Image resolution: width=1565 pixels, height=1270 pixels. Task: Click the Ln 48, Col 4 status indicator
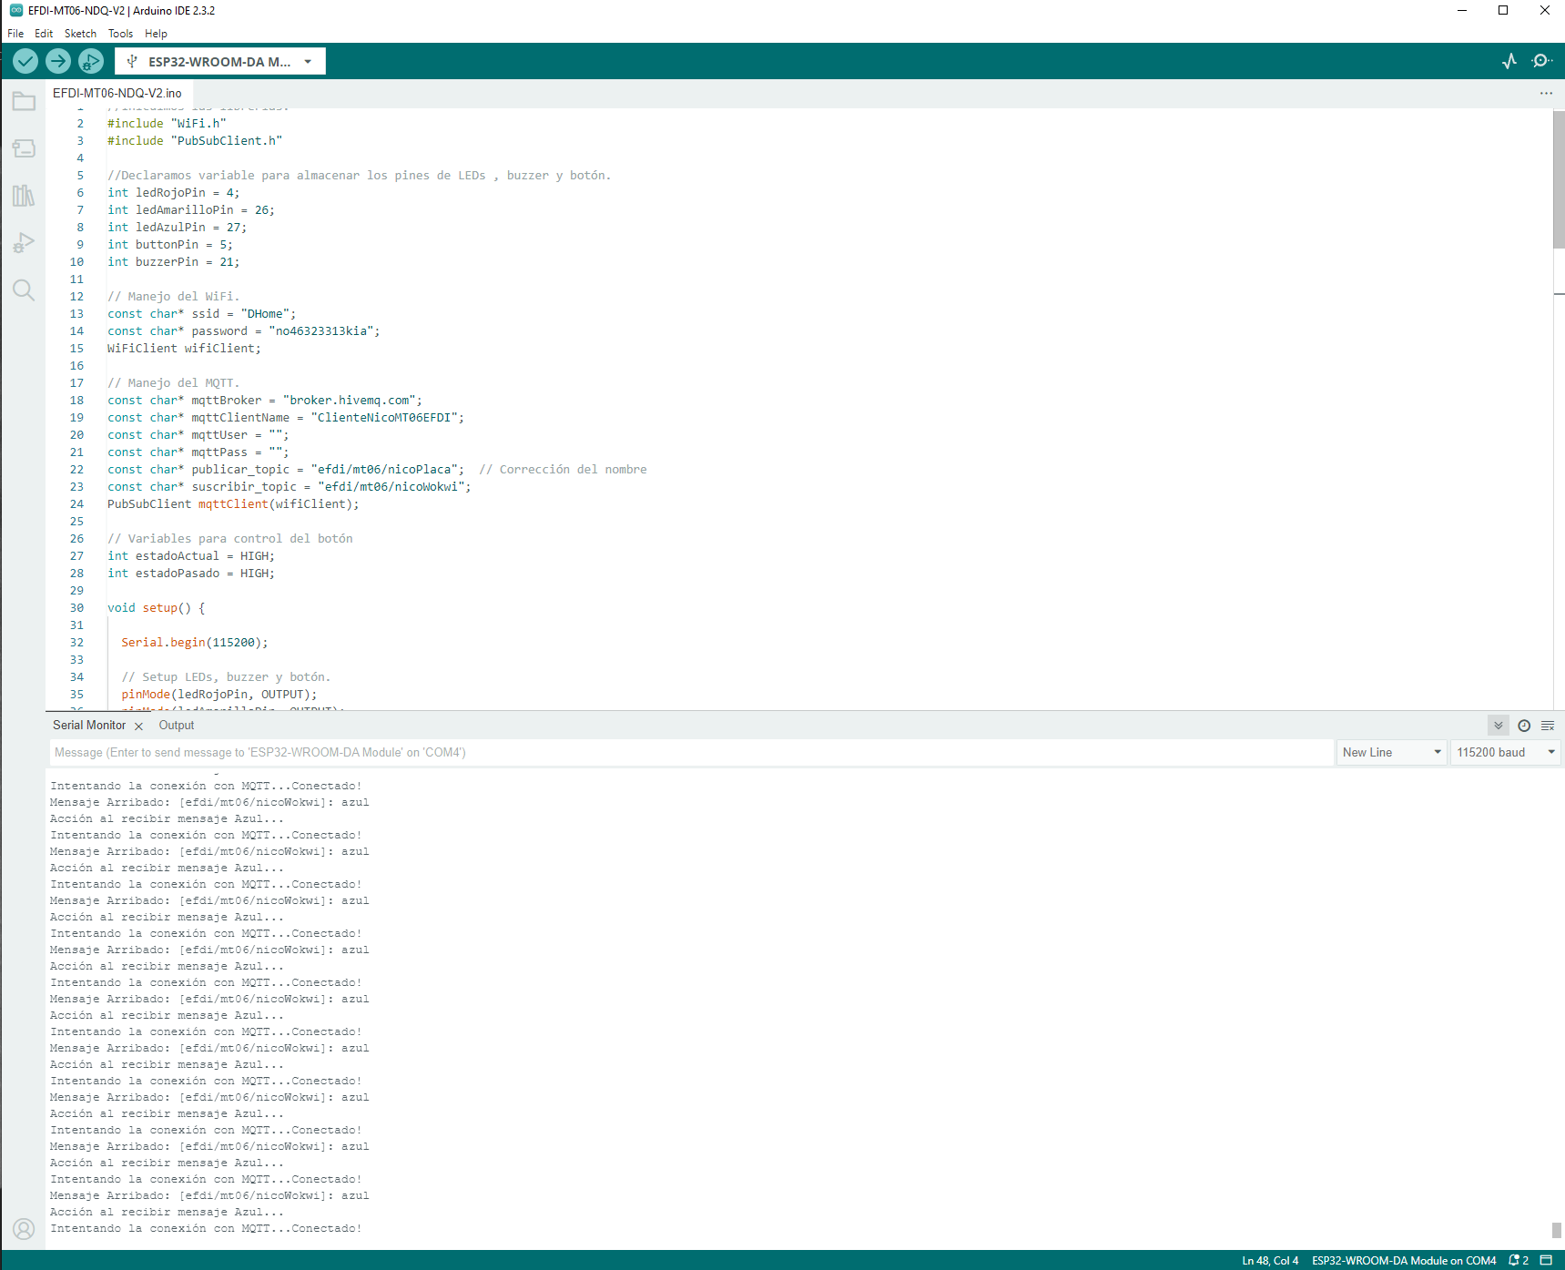point(1270,1260)
